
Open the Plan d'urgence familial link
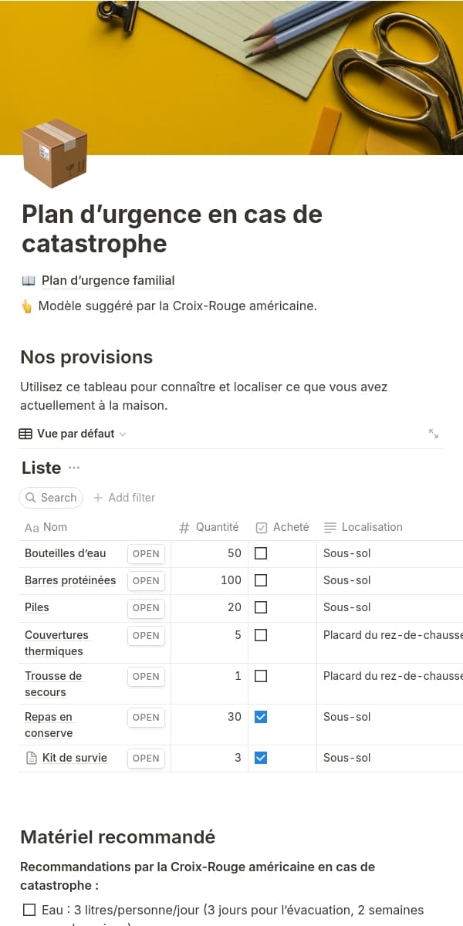pyautogui.click(x=108, y=280)
